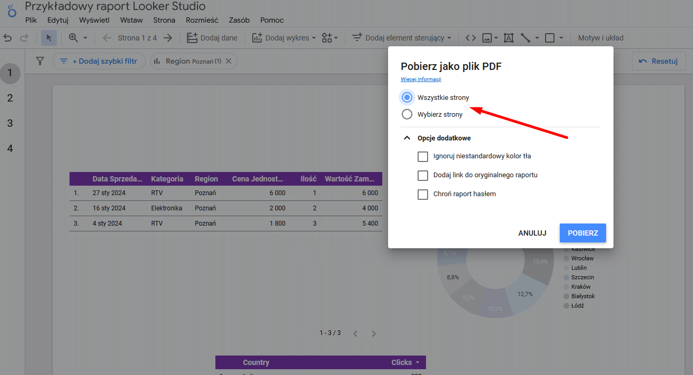Click the line drawing tool icon
This screenshot has width=693, height=375.
click(525, 38)
